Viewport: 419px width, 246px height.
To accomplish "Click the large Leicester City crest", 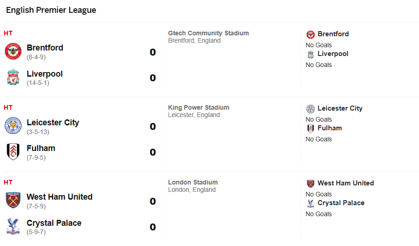I will click(13, 126).
